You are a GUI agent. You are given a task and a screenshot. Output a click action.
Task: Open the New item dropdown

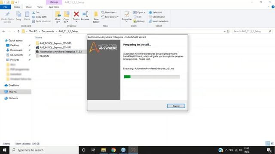109,12
